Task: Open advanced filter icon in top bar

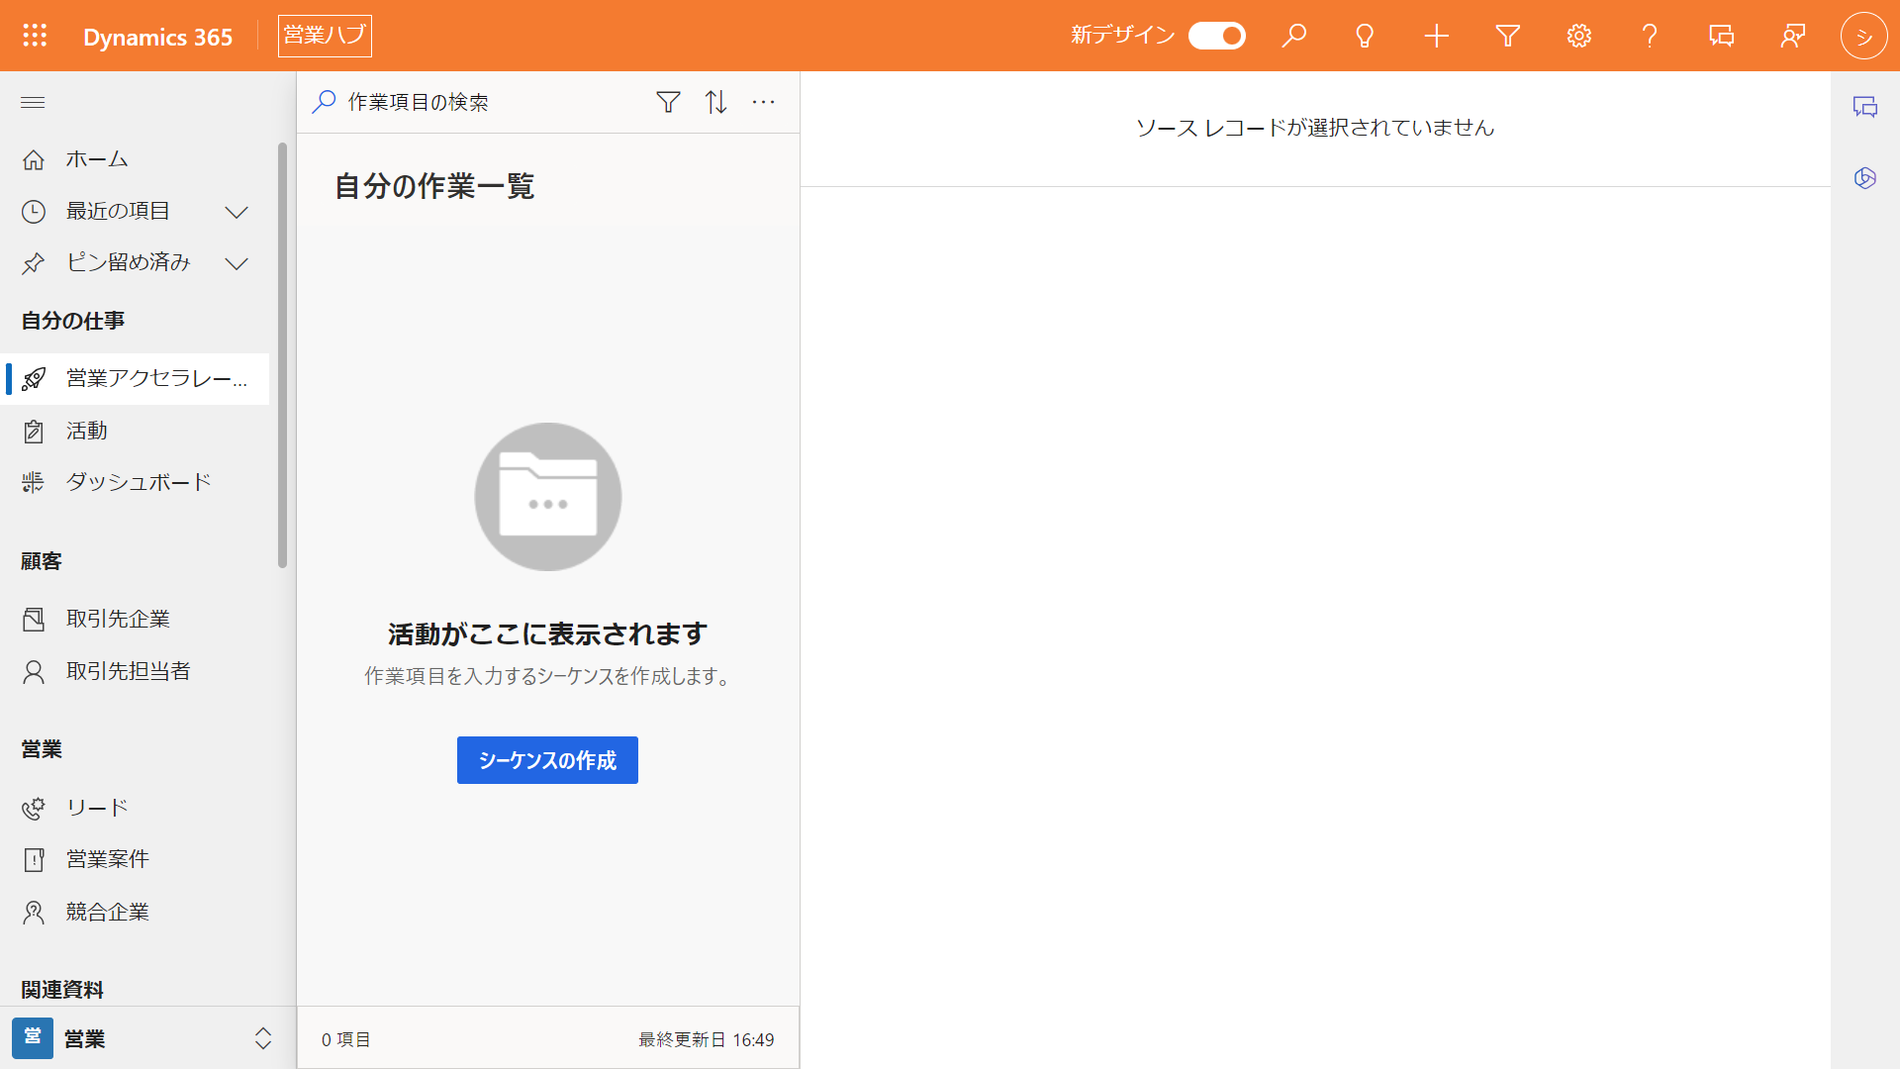Action: [1507, 36]
